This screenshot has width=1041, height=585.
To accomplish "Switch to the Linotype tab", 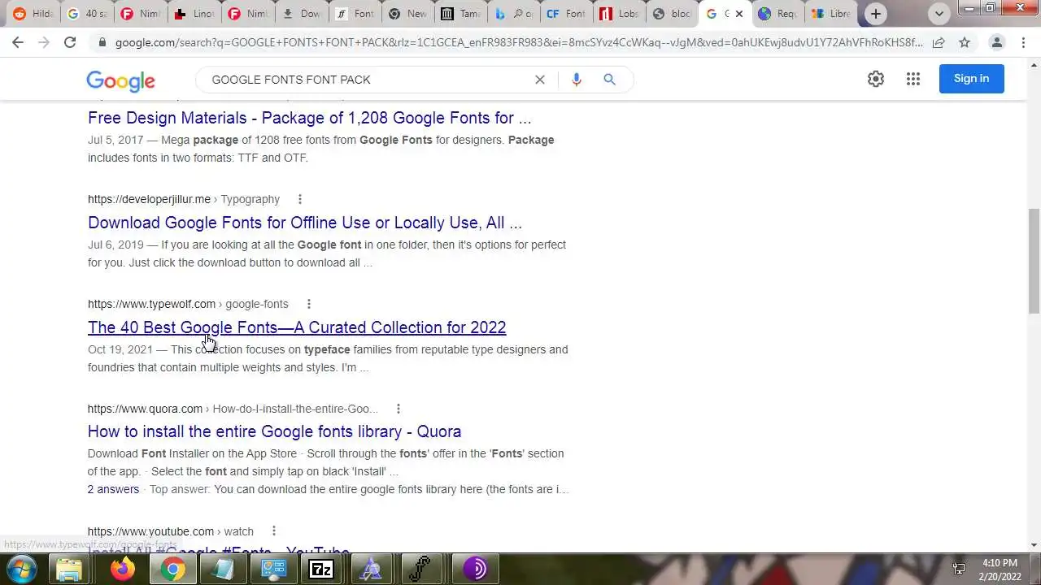I will pyautogui.click(x=194, y=14).
